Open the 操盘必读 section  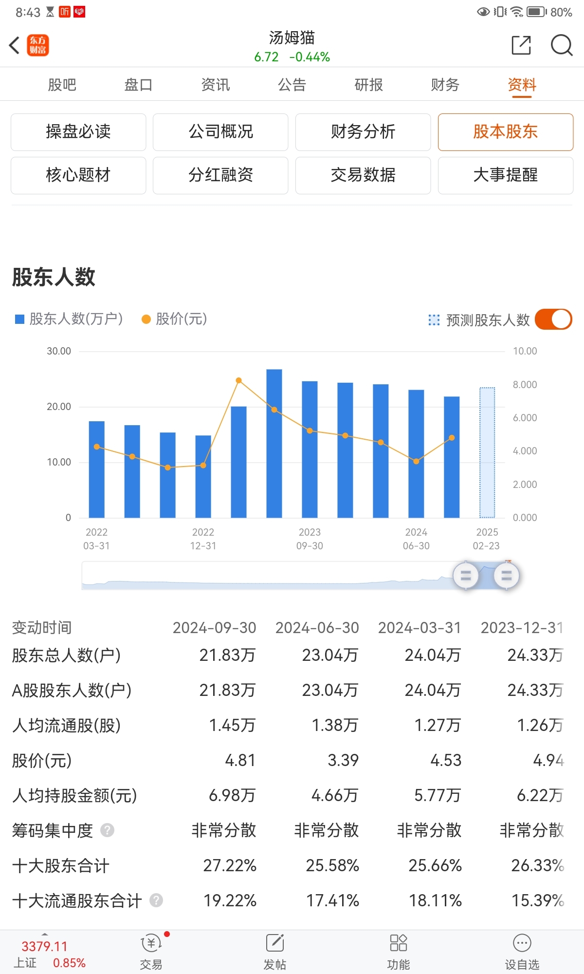tap(78, 132)
